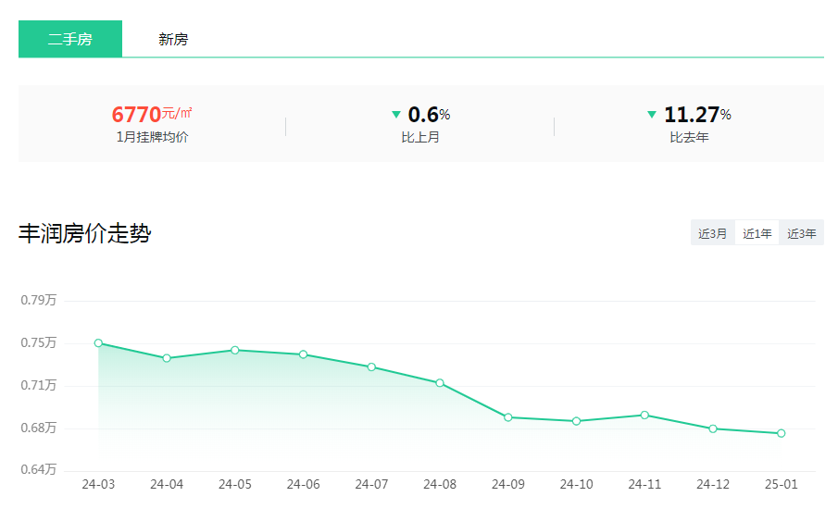Viewport: 838px width, 509px height.
Task: Select the 近3月 time range
Action: (x=712, y=233)
